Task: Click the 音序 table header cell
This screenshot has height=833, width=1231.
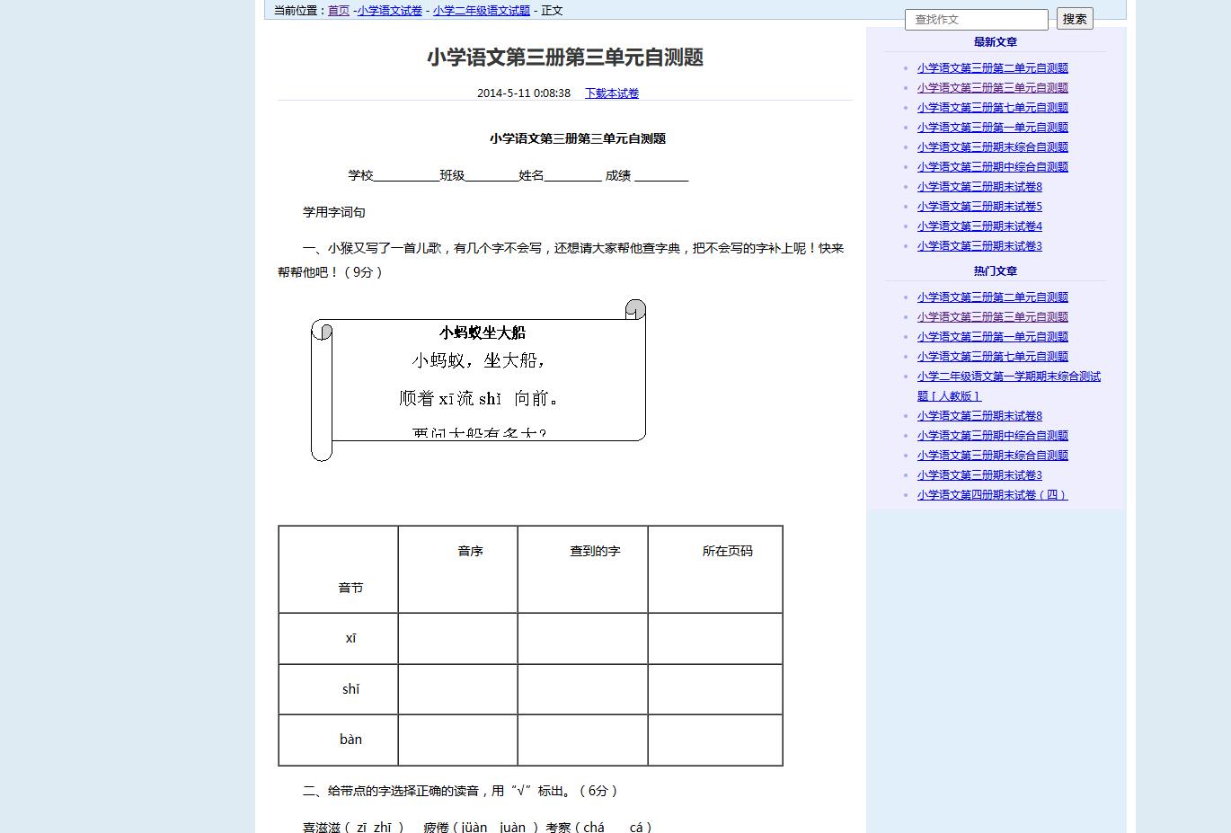Action: point(457,570)
